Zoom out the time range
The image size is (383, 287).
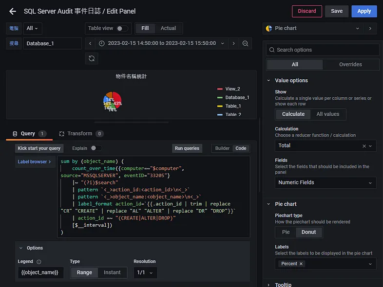(x=245, y=43)
